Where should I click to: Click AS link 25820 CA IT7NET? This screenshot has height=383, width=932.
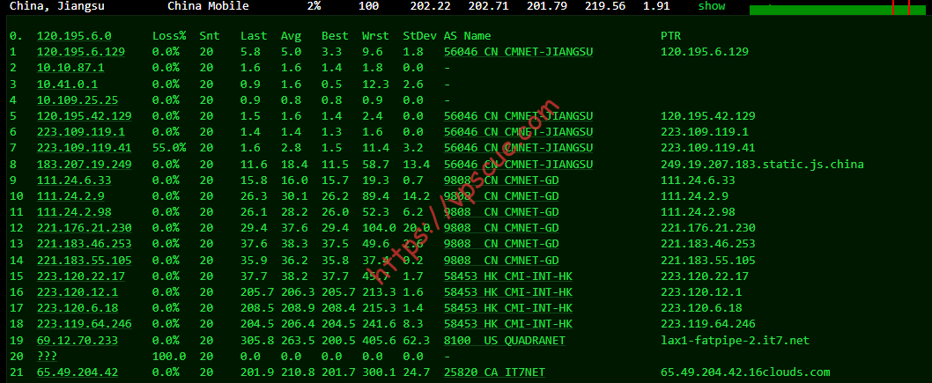[x=494, y=372]
